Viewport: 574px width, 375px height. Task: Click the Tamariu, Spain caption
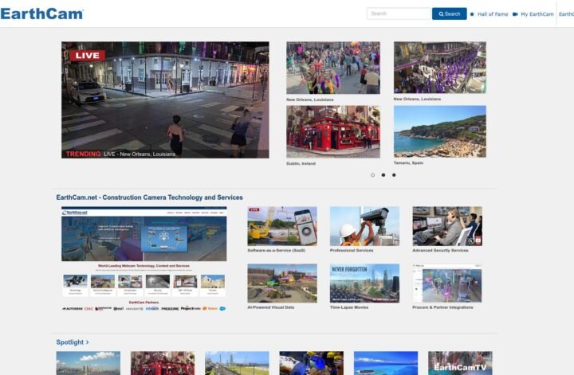(x=408, y=162)
